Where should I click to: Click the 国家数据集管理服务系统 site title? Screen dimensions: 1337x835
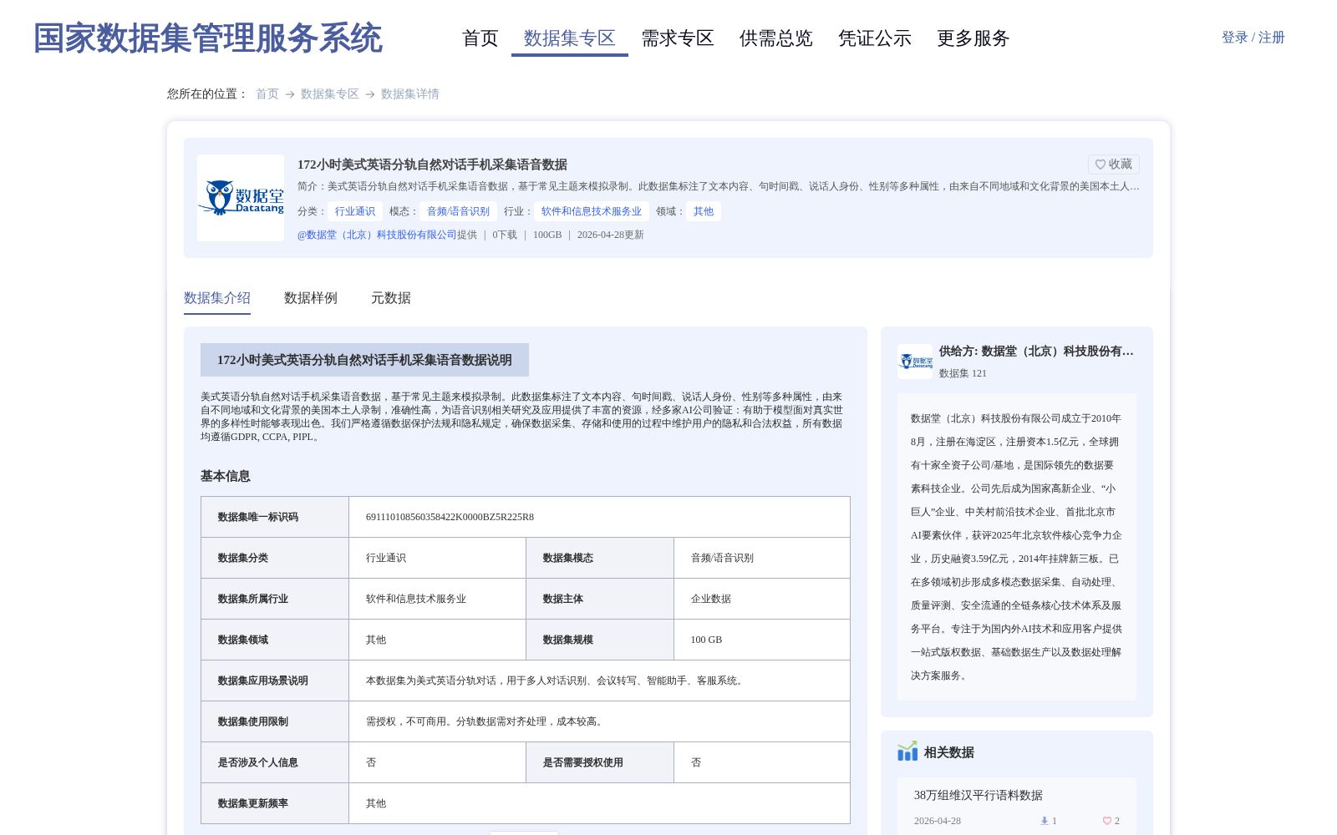click(x=207, y=38)
